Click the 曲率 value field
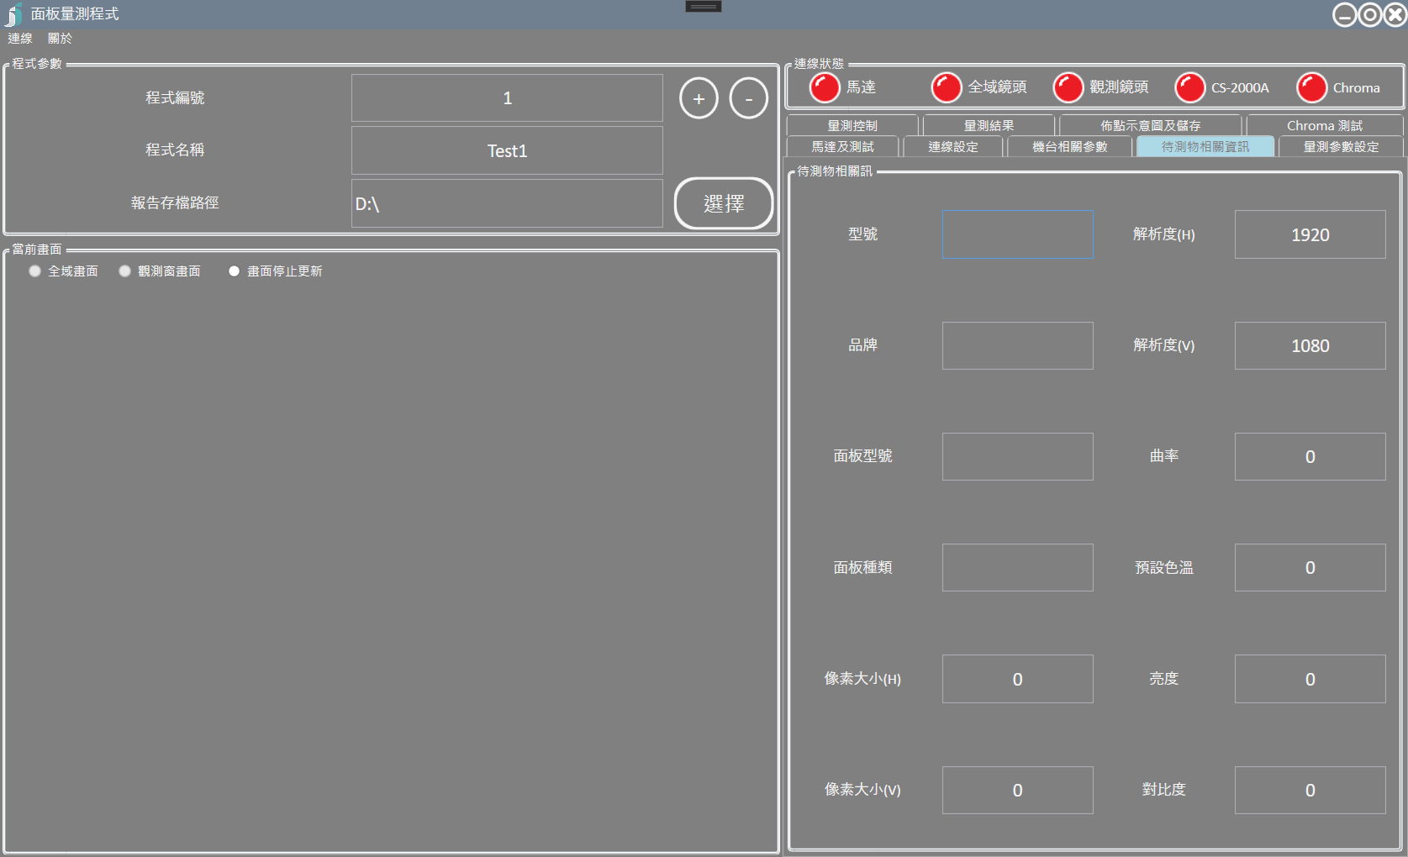 1310,456
